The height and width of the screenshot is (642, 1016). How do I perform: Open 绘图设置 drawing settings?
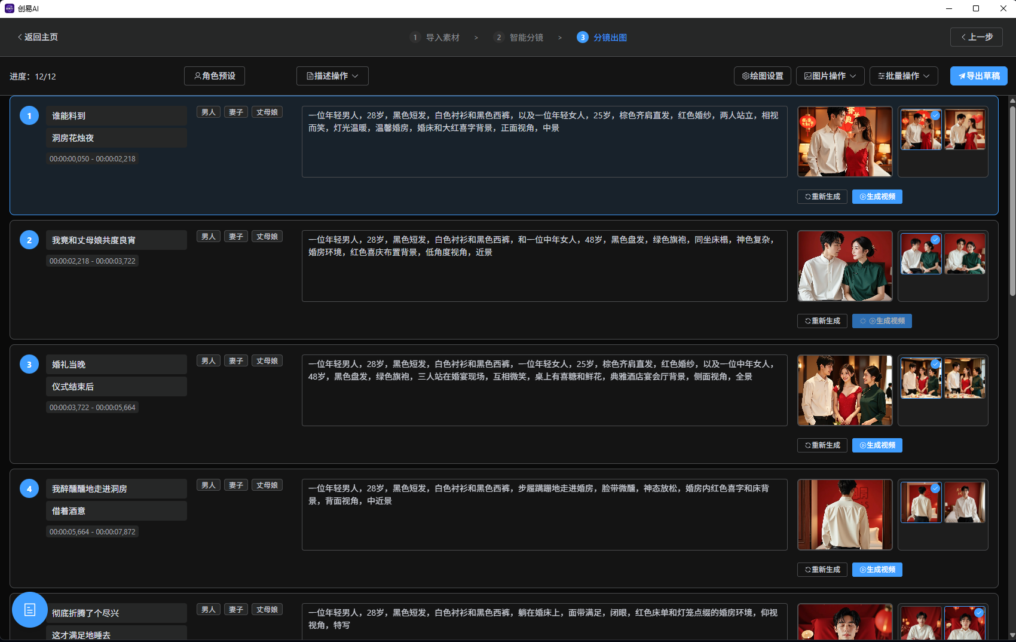click(x=763, y=76)
